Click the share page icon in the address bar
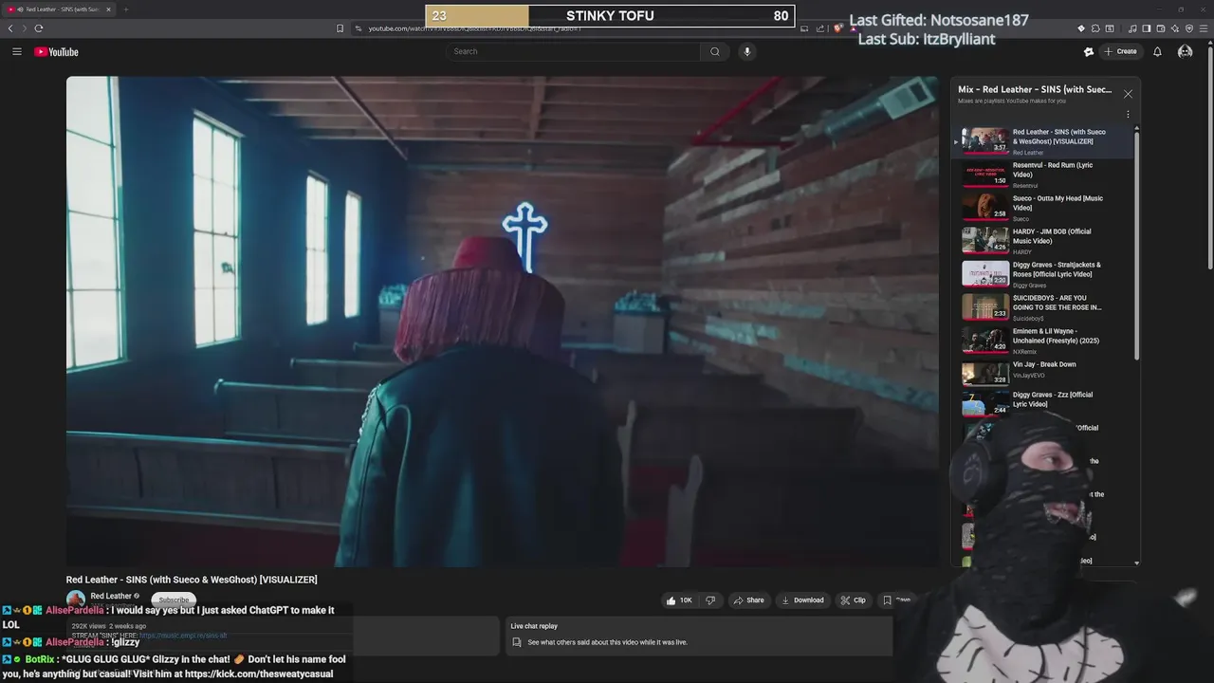This screenshot has height=683, width=1214. click(819, 28)
